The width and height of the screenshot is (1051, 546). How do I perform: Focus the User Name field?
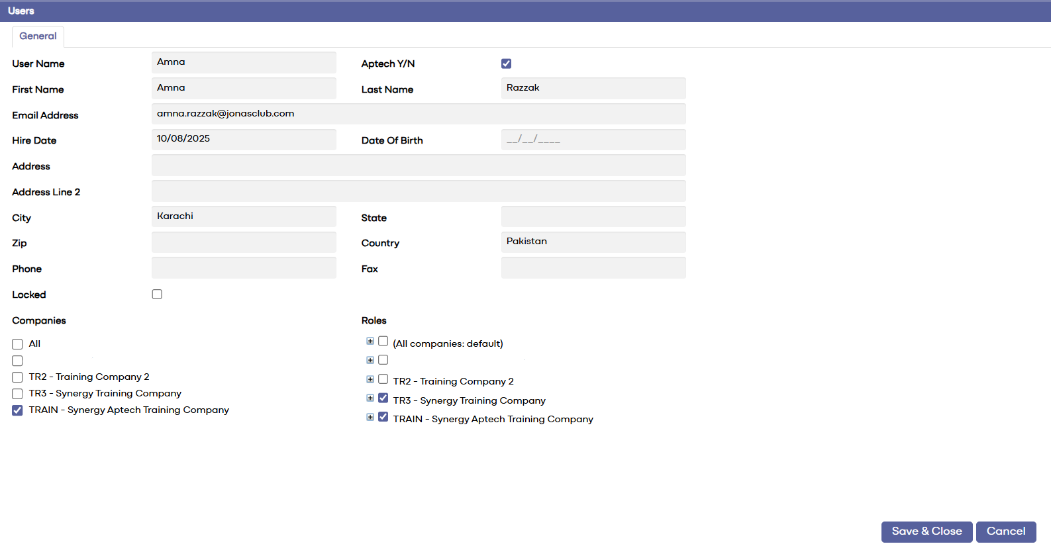point(244,62)
